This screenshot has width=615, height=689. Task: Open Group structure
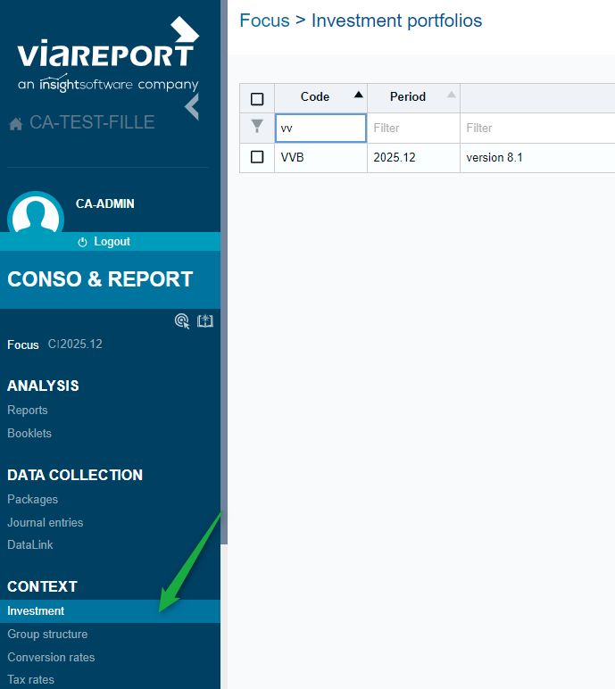click(47, 634)
